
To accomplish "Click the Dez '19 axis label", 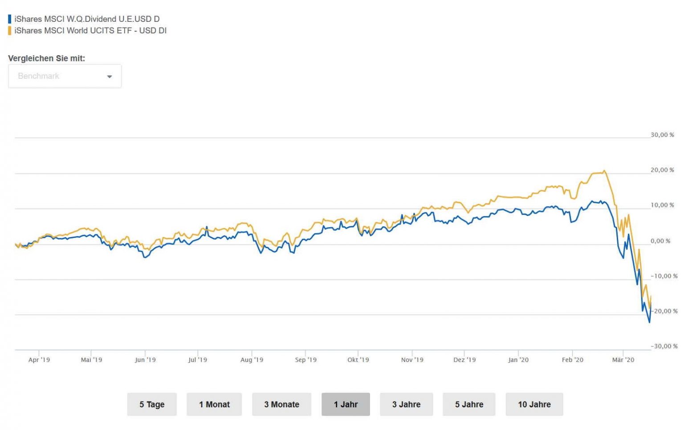I will [464, 360].
